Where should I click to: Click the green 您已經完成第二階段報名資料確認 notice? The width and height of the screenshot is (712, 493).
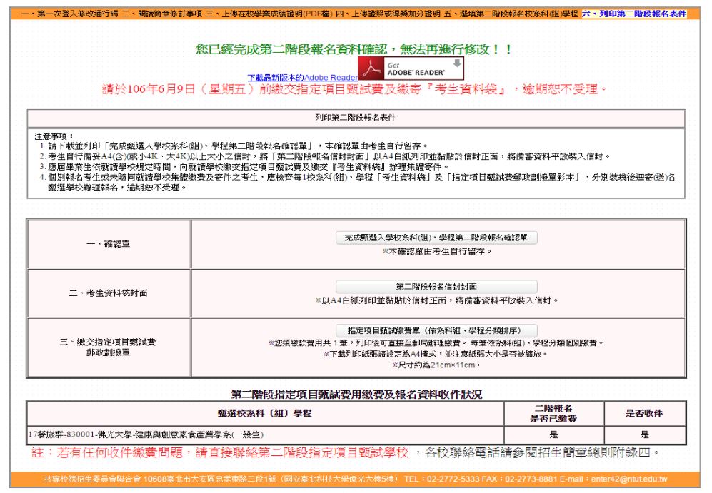tap(354, 49)
